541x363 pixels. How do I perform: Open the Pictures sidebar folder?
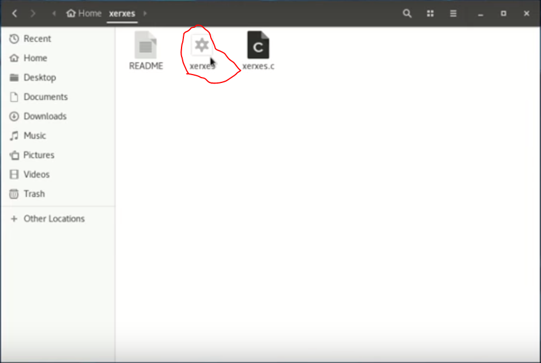pos(39,155)
